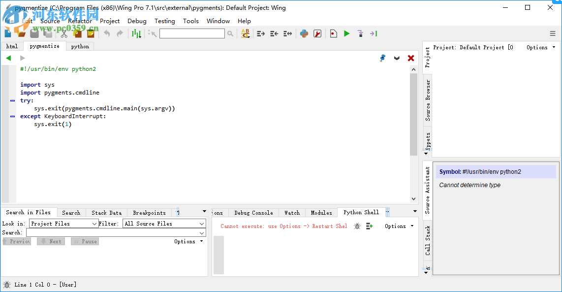Open the Debug menu
562x292 pixels.
click(x=137, y=21)
